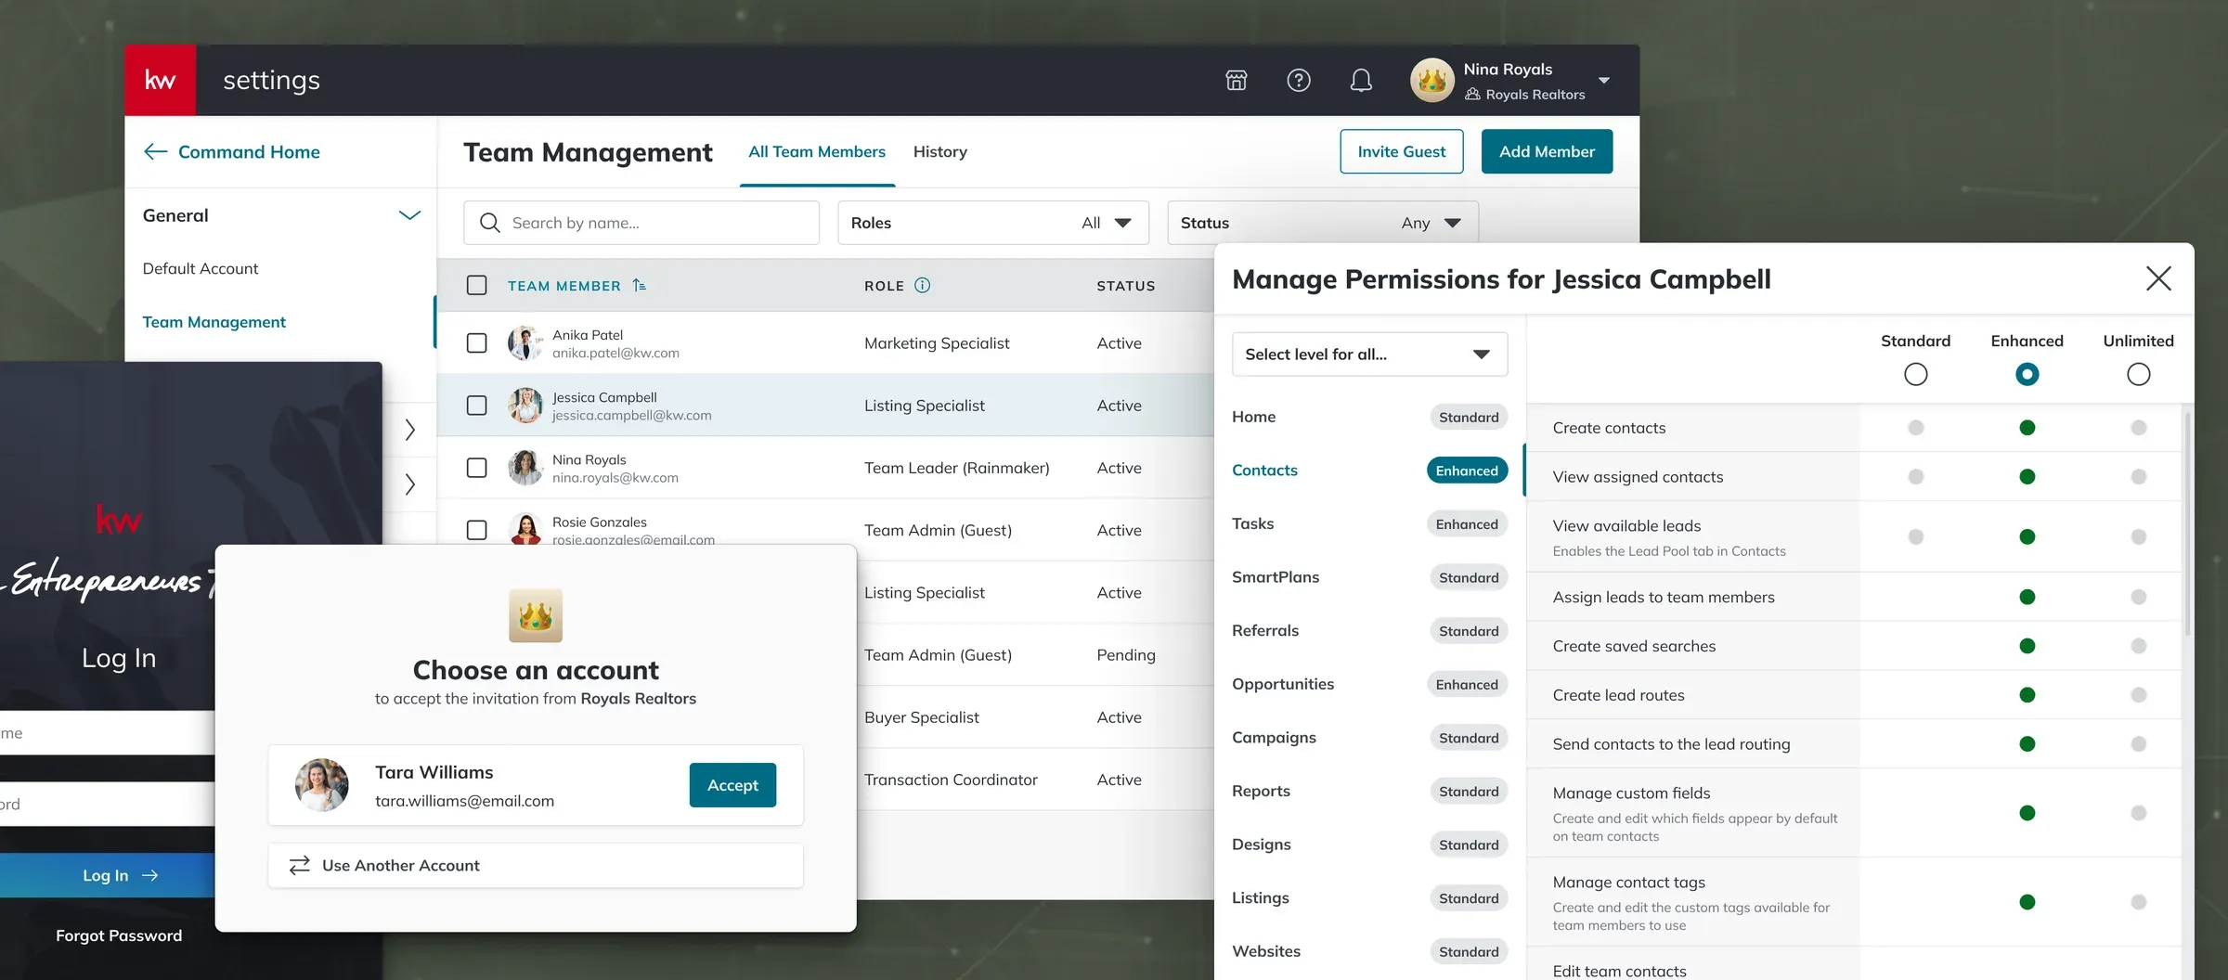Open the help question mark icon

tap(1299, 80)
